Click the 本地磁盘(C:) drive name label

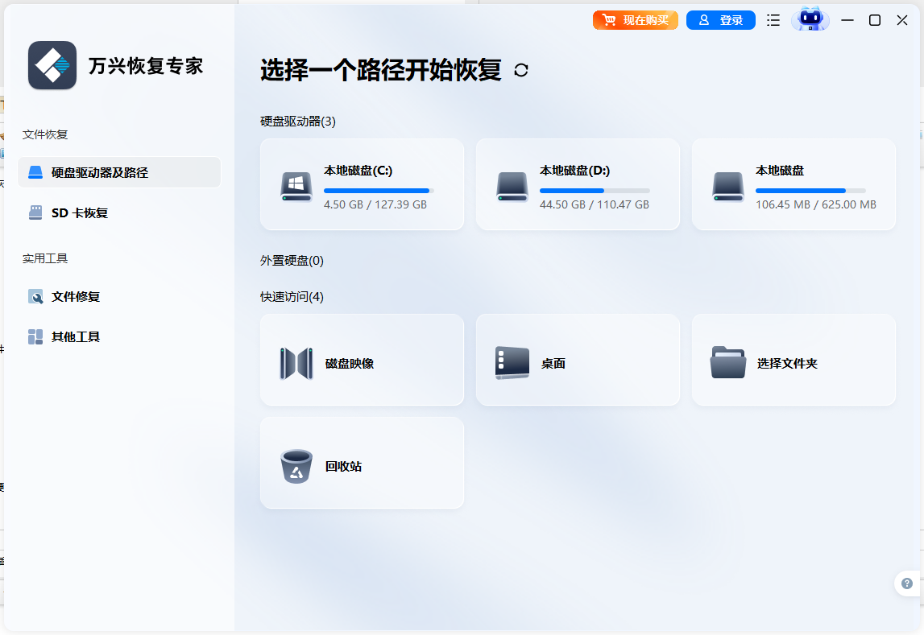358,171
